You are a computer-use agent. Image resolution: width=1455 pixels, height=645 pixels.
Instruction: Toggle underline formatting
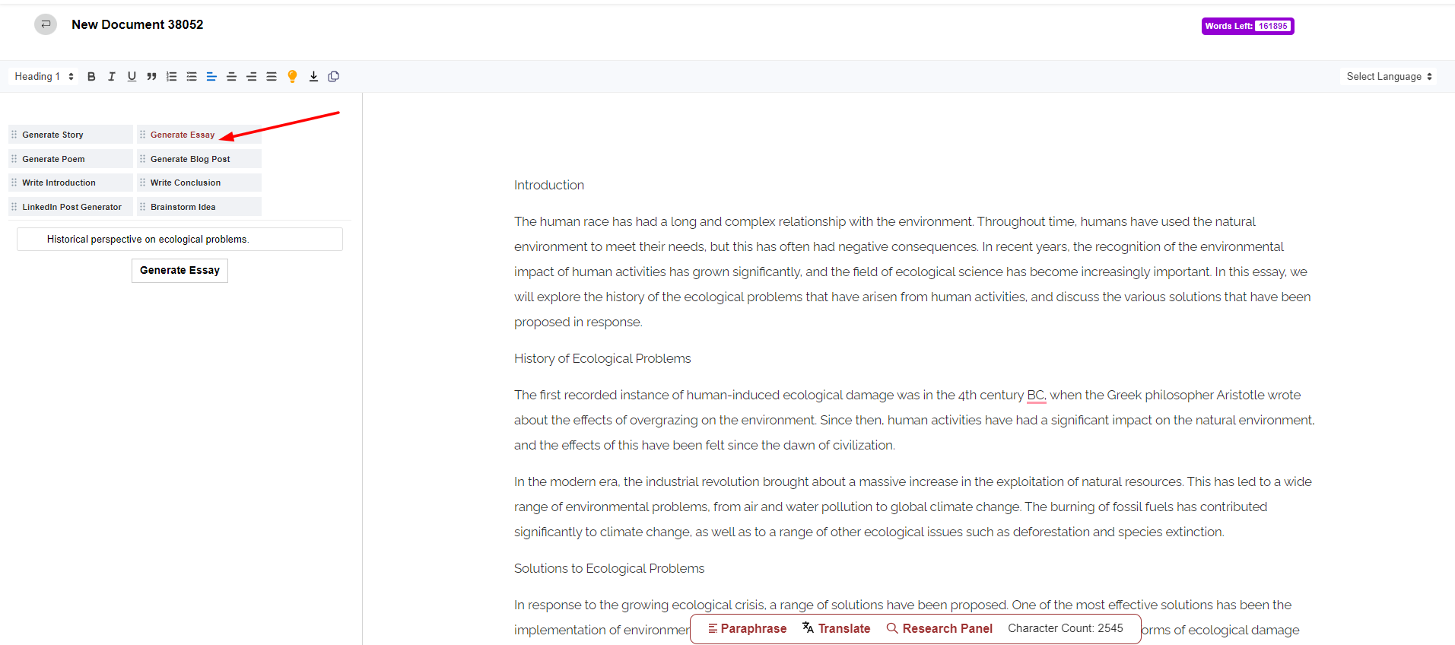coord(132,76)
